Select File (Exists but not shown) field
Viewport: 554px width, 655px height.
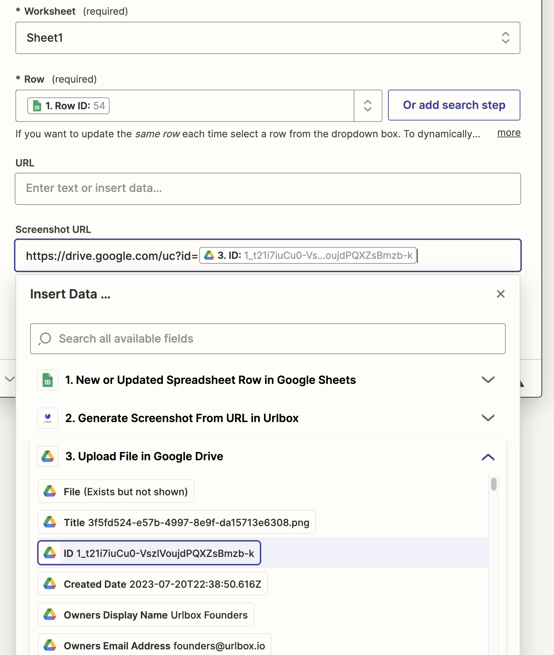116,491
